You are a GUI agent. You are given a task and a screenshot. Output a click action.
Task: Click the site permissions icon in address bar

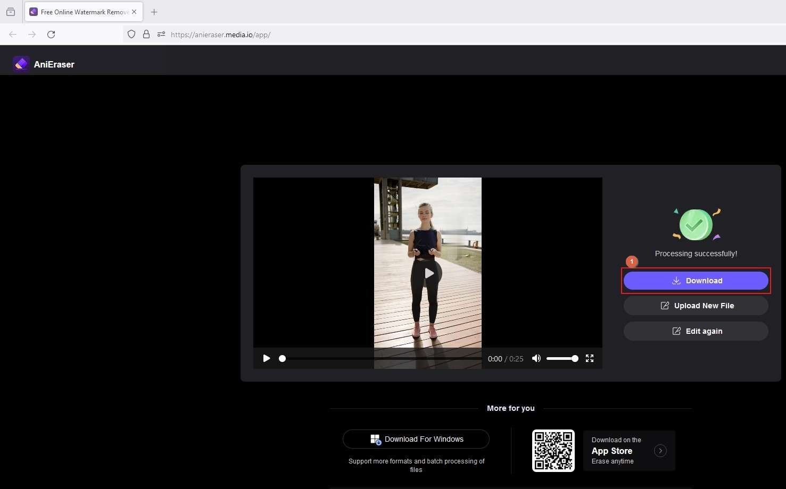click(161, 35)
